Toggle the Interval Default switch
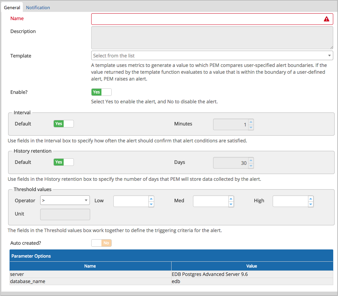Viewport: 338px width, 296px height. click(x=63, y=124)
